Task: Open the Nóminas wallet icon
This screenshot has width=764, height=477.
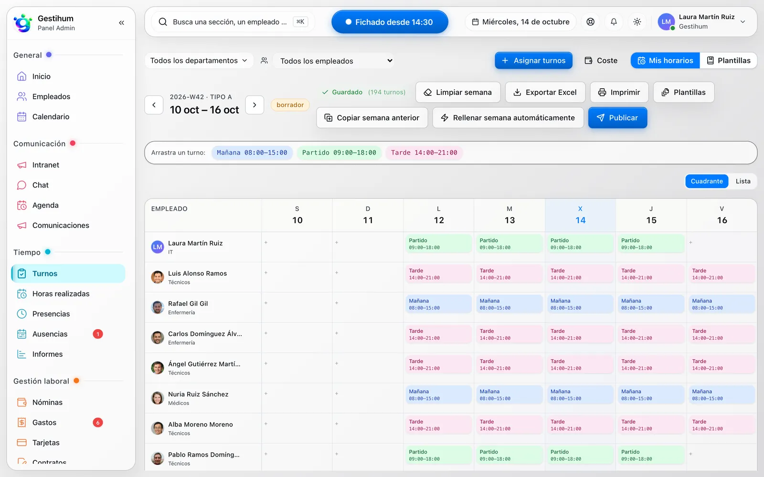Action: [22, 403]
